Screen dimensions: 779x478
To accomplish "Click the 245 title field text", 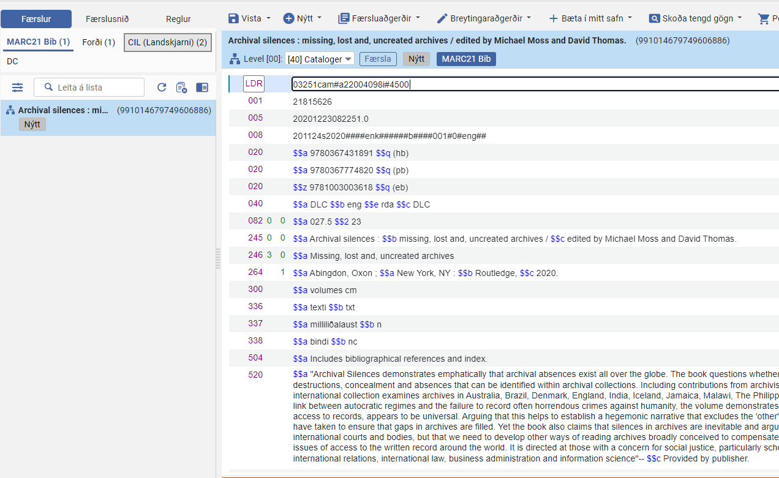I will (514, 239).
